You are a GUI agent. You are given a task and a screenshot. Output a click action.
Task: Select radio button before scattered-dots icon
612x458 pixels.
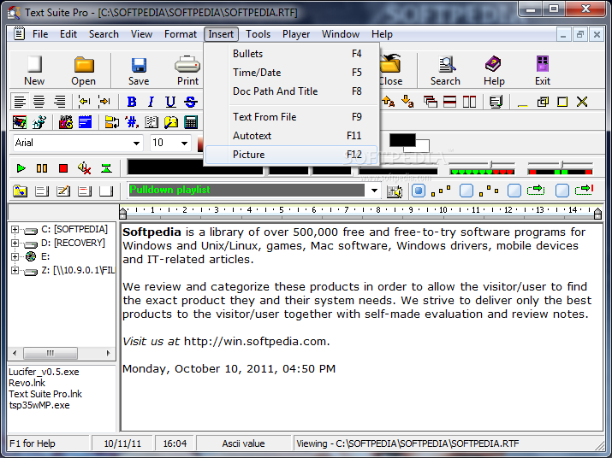coord(466,191)
